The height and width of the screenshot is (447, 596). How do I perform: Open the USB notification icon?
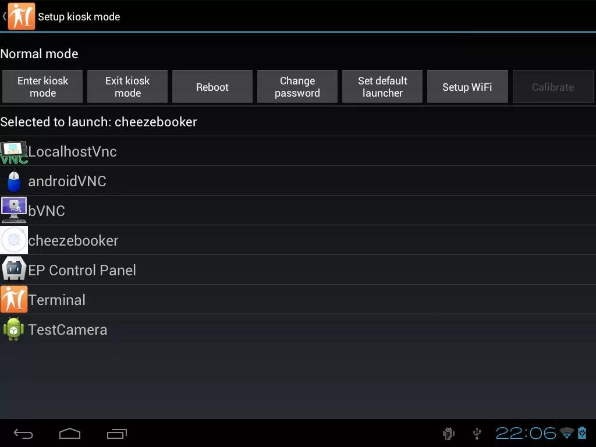pyautogui.click(x=477, y=433)
